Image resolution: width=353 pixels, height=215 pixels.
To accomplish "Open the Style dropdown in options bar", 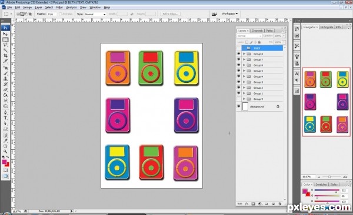I will [95, 14].
